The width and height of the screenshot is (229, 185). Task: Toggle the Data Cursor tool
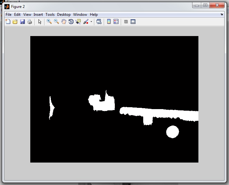point(78,22)
